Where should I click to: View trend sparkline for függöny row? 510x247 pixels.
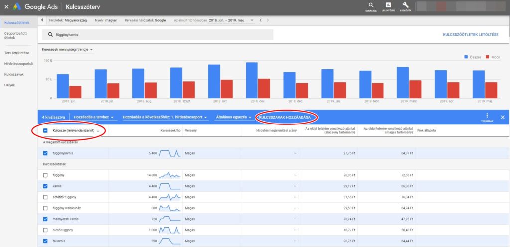pyautogui.click(x=169, y=175)
